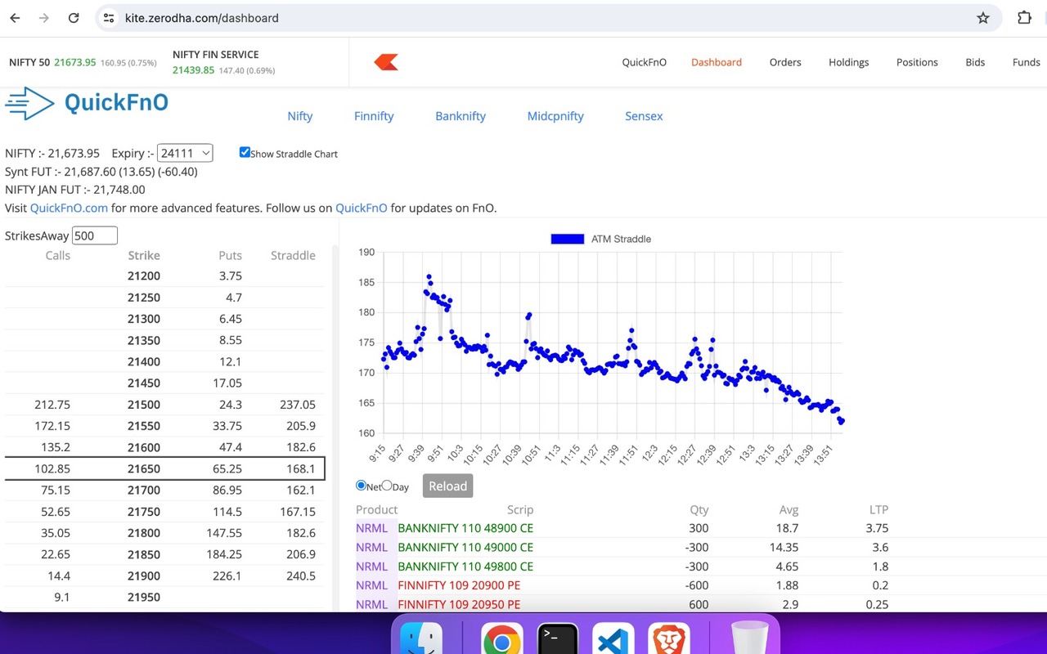The image size is (1047, 654).
Task: Go to the Holdings page
Action: (x=848, y=62)
